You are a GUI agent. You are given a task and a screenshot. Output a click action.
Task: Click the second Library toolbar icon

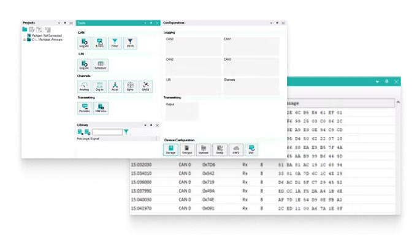pos(87,132)
